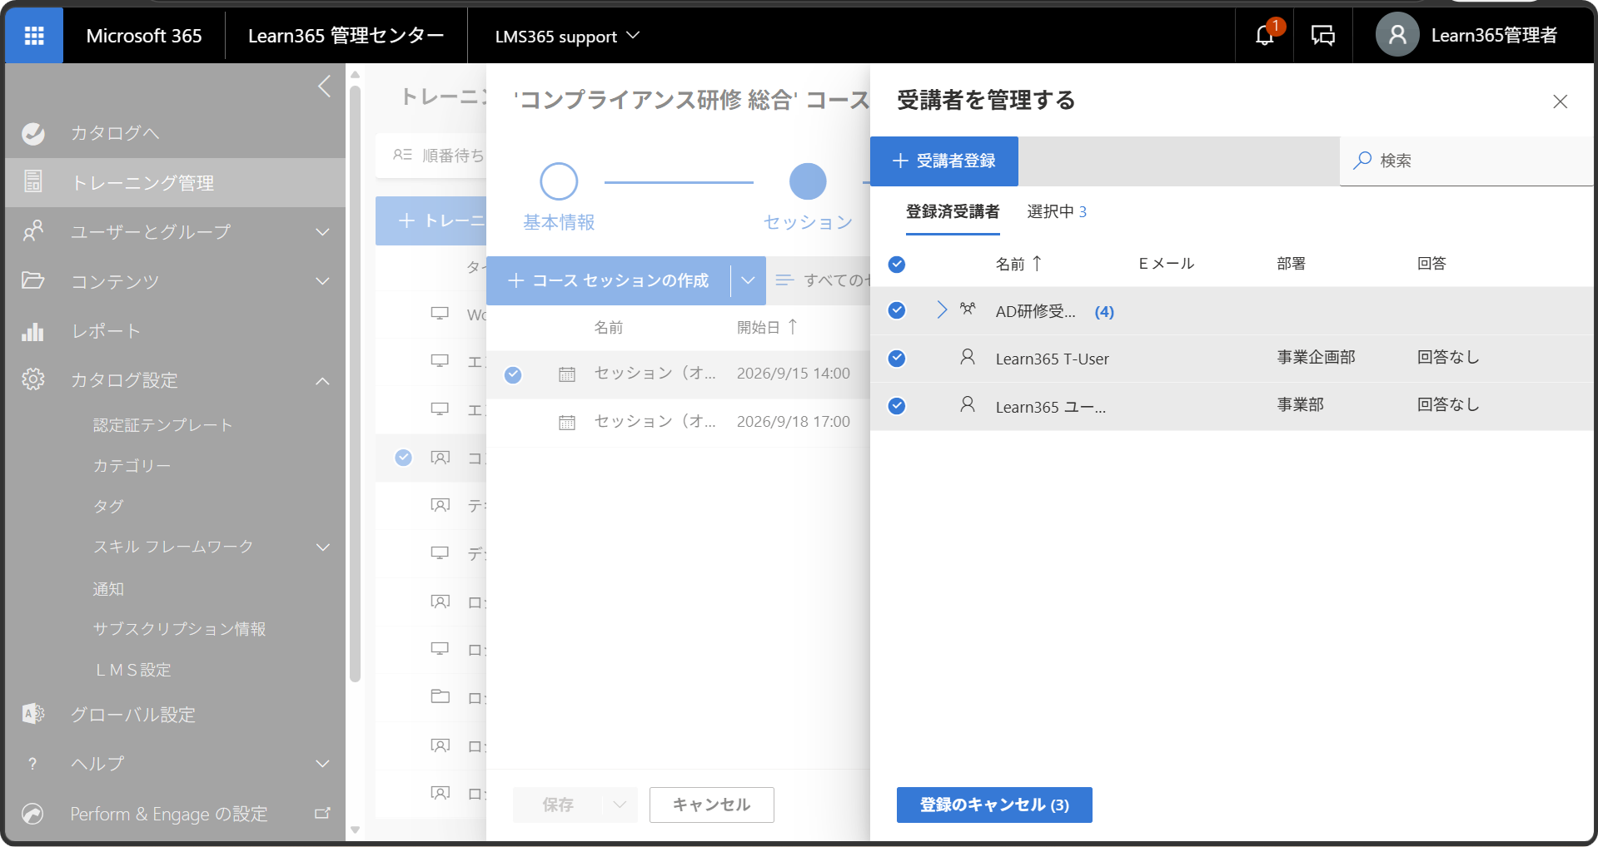Click the 検索 input field

pos(1466,161)
